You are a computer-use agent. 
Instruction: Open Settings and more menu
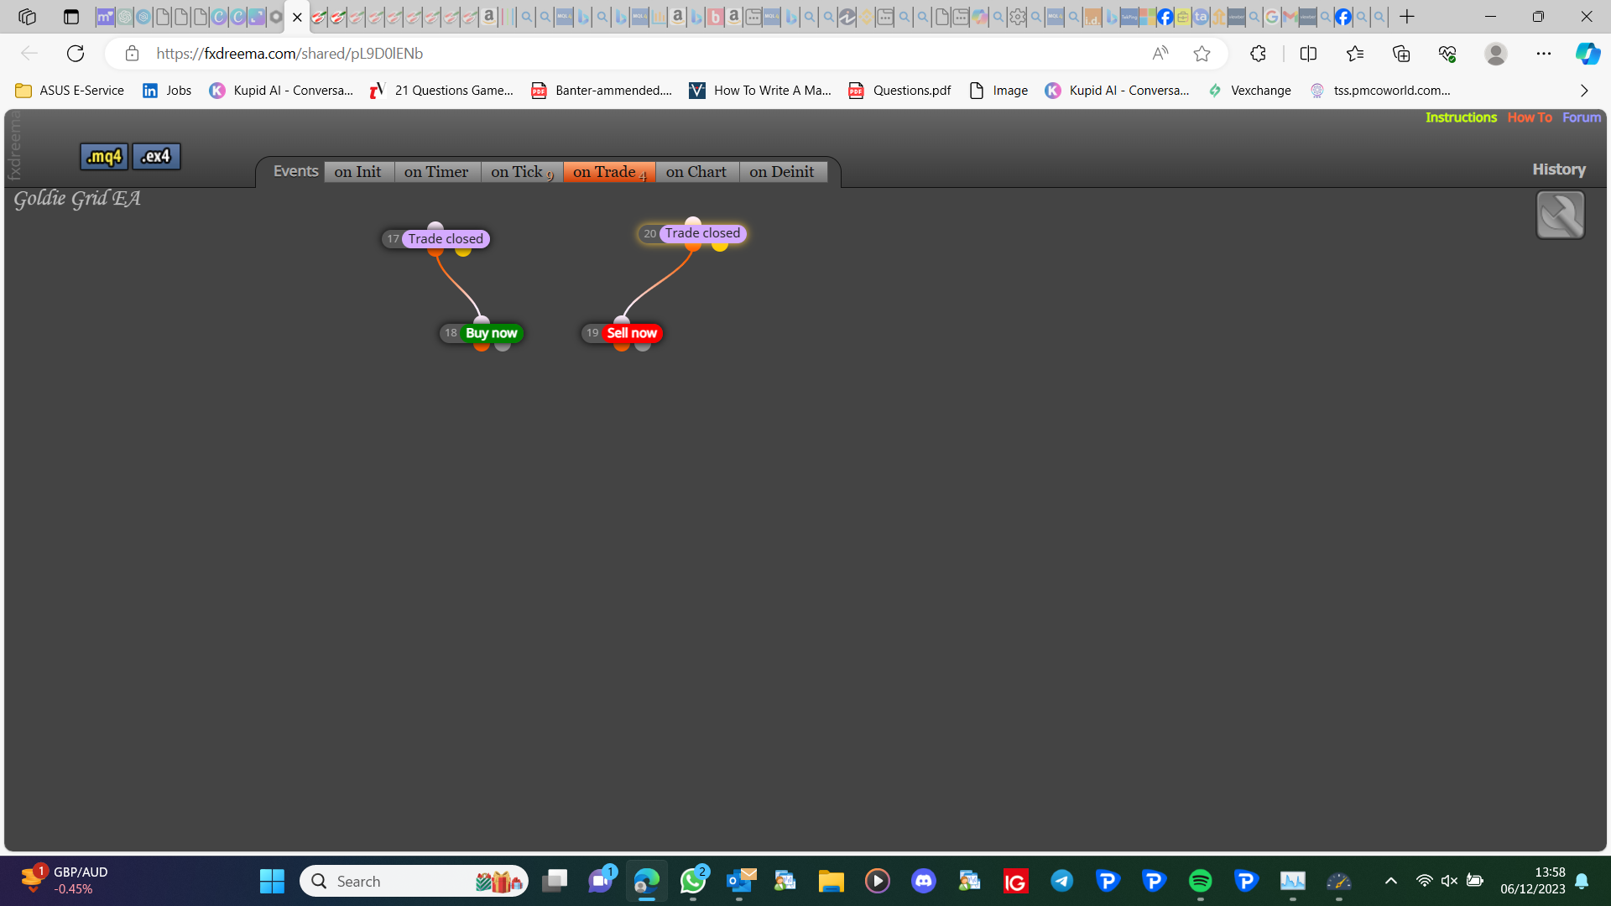pyautogui.click(x=1544, y=54)
